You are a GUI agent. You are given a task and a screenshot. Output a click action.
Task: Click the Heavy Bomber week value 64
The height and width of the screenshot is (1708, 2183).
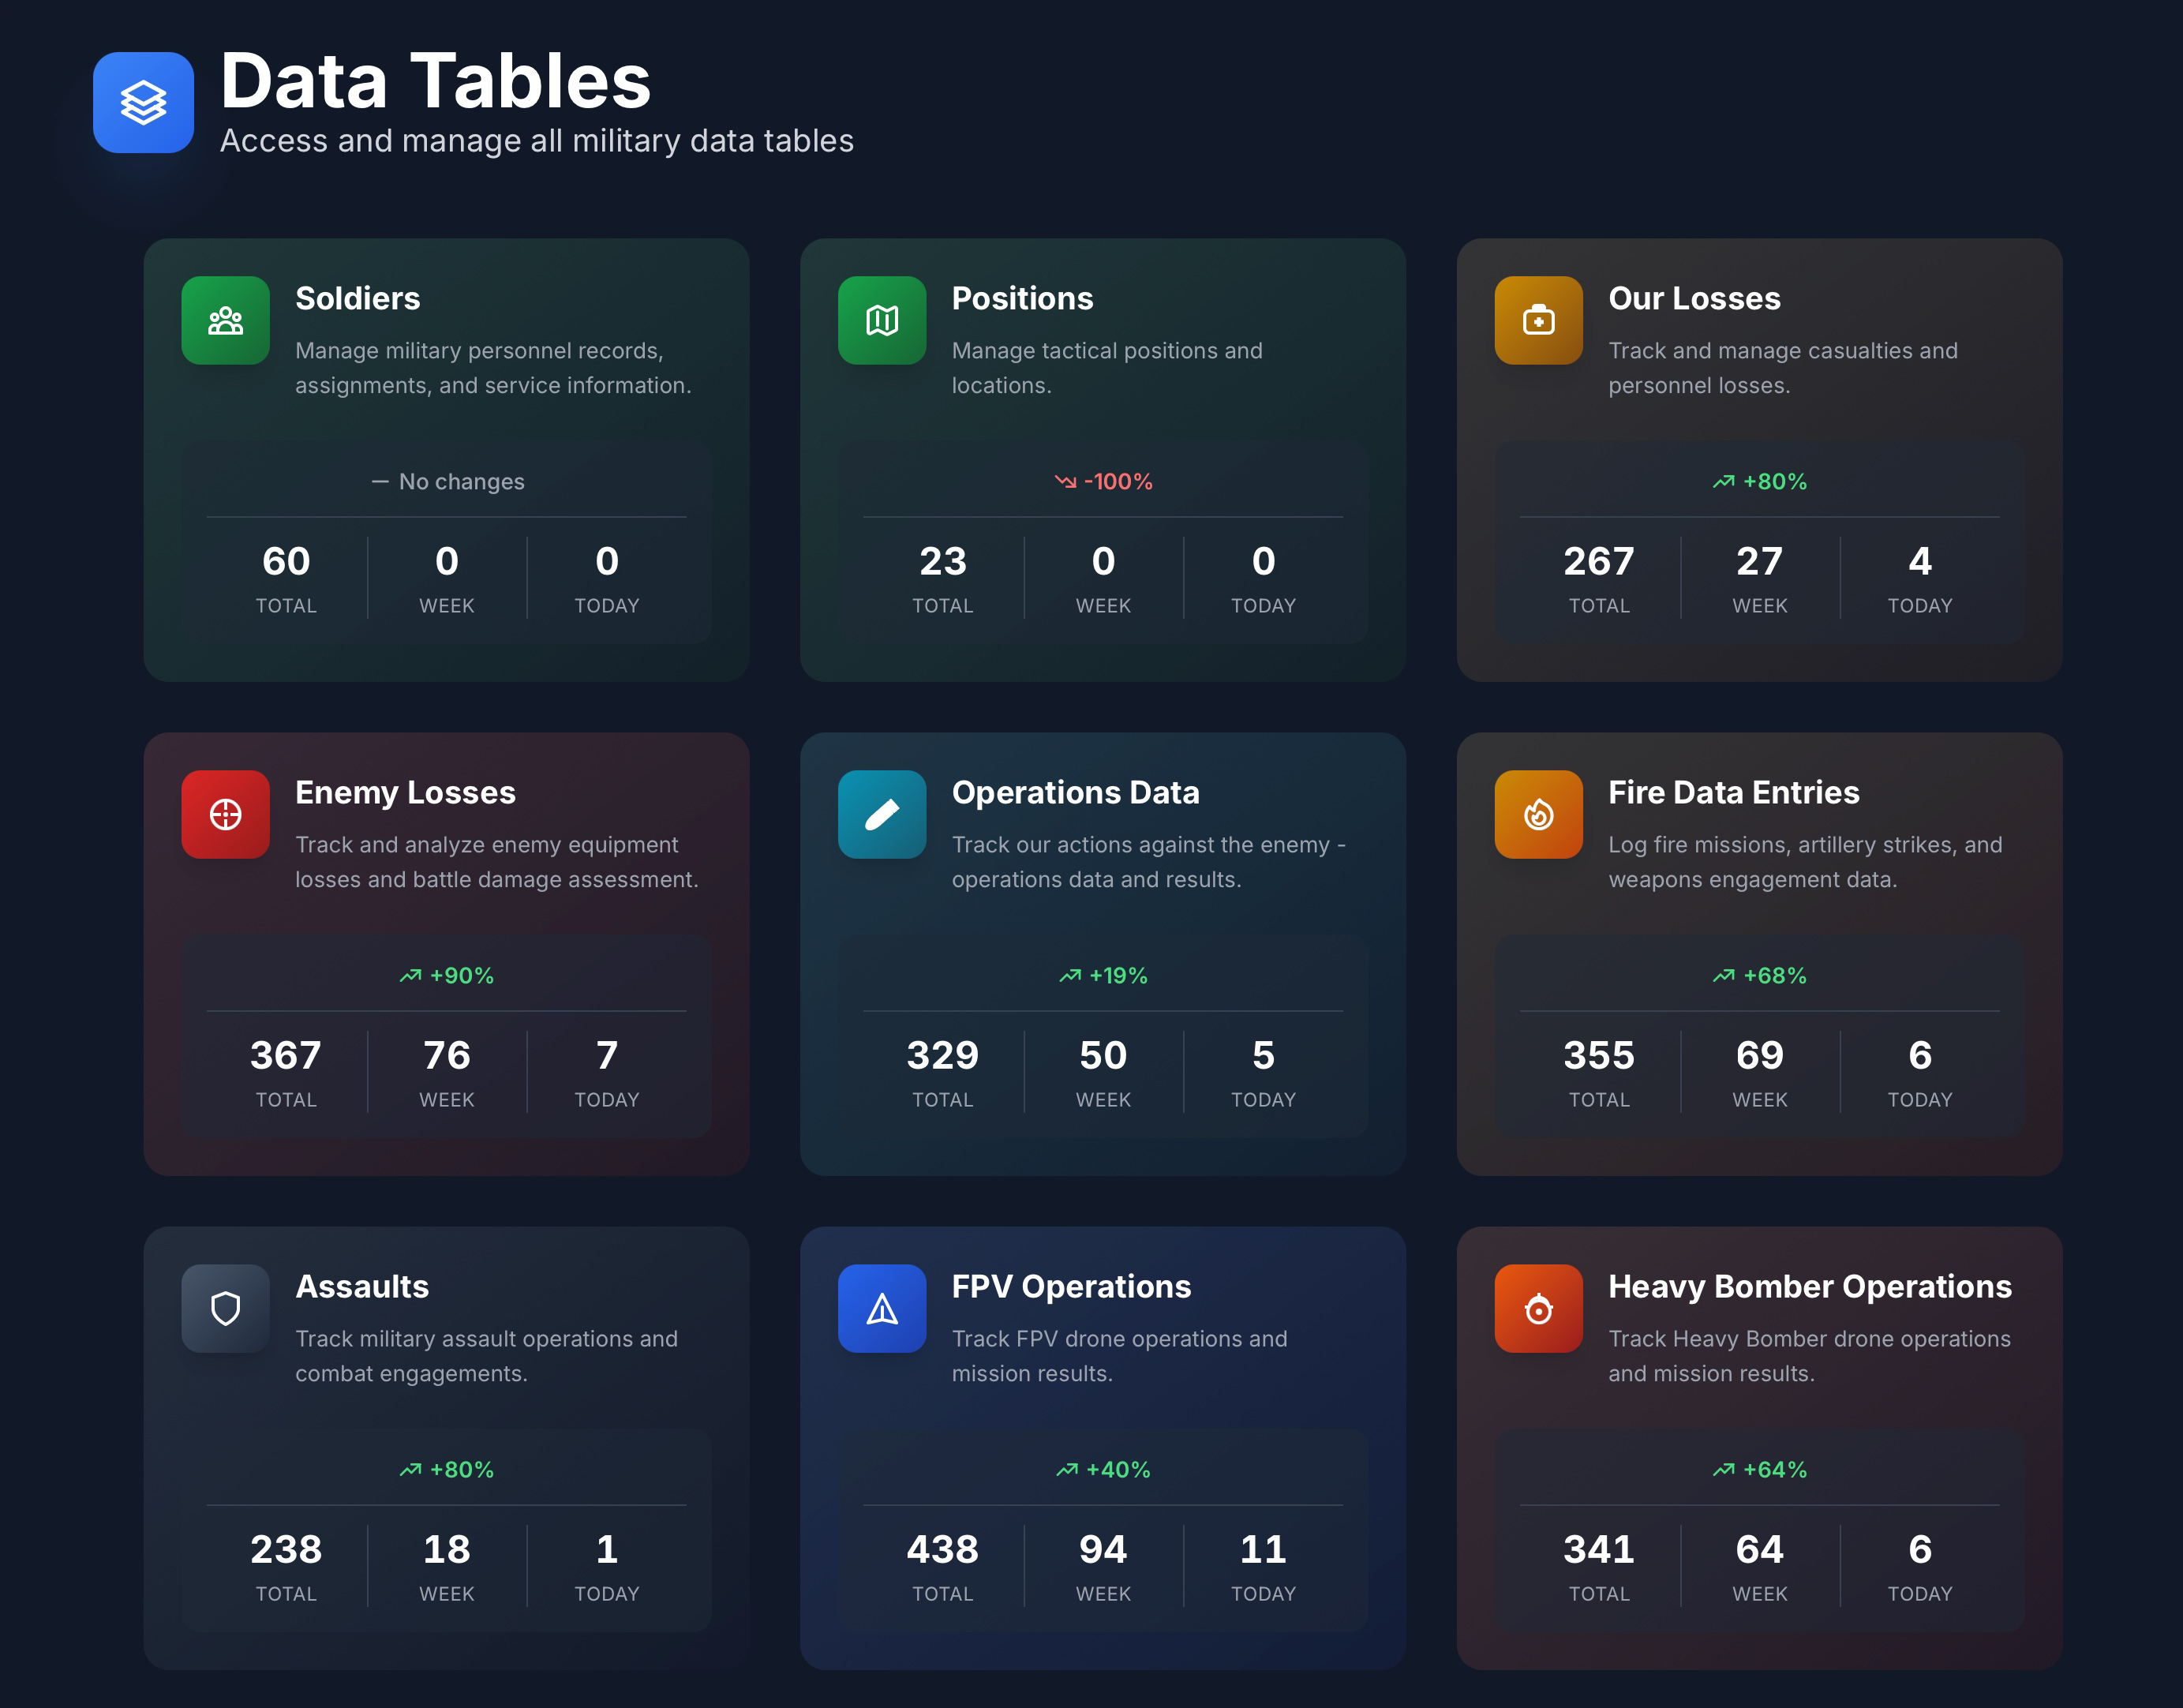click(x=1759, y=1549)
